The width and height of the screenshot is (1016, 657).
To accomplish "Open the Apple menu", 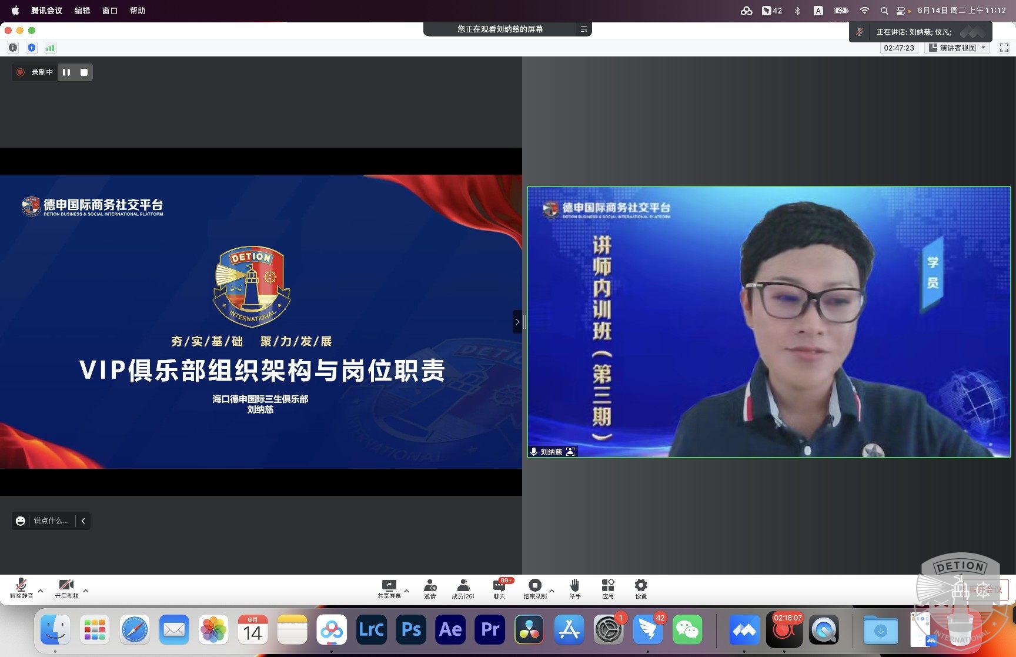I will pyautogui.click(x=15, y=11).
